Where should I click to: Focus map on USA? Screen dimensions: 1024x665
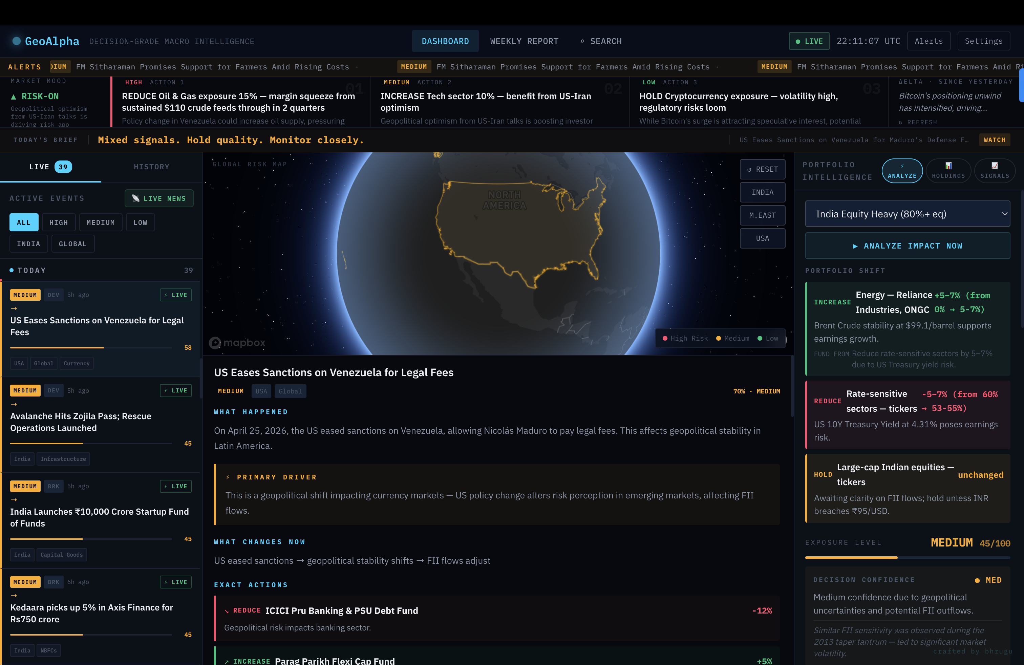point(762,238)
